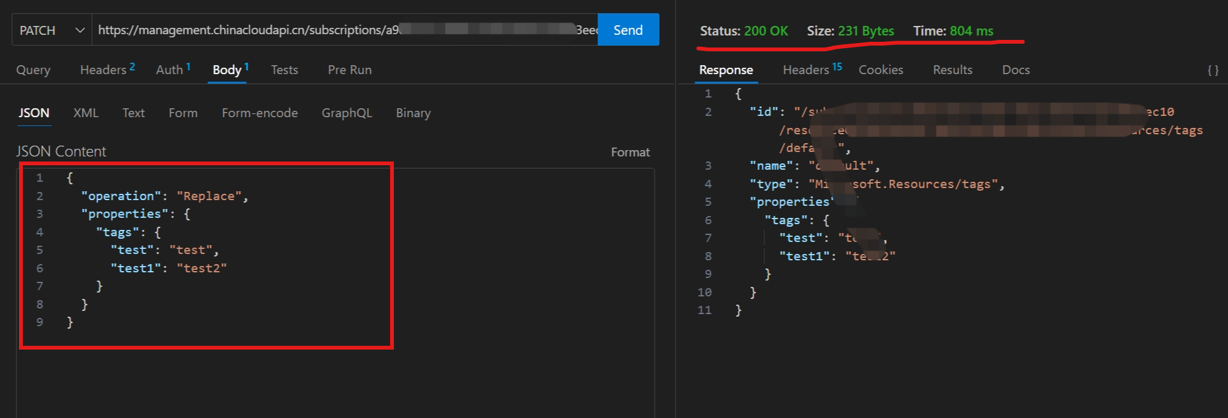The image size is (1228, 418).
Task: Switch to the Query tab
Action: pos(33,70)
